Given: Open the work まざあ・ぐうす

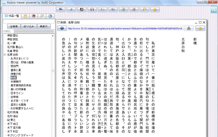Looking at the screenshot, I should click(x=20, y=101).
